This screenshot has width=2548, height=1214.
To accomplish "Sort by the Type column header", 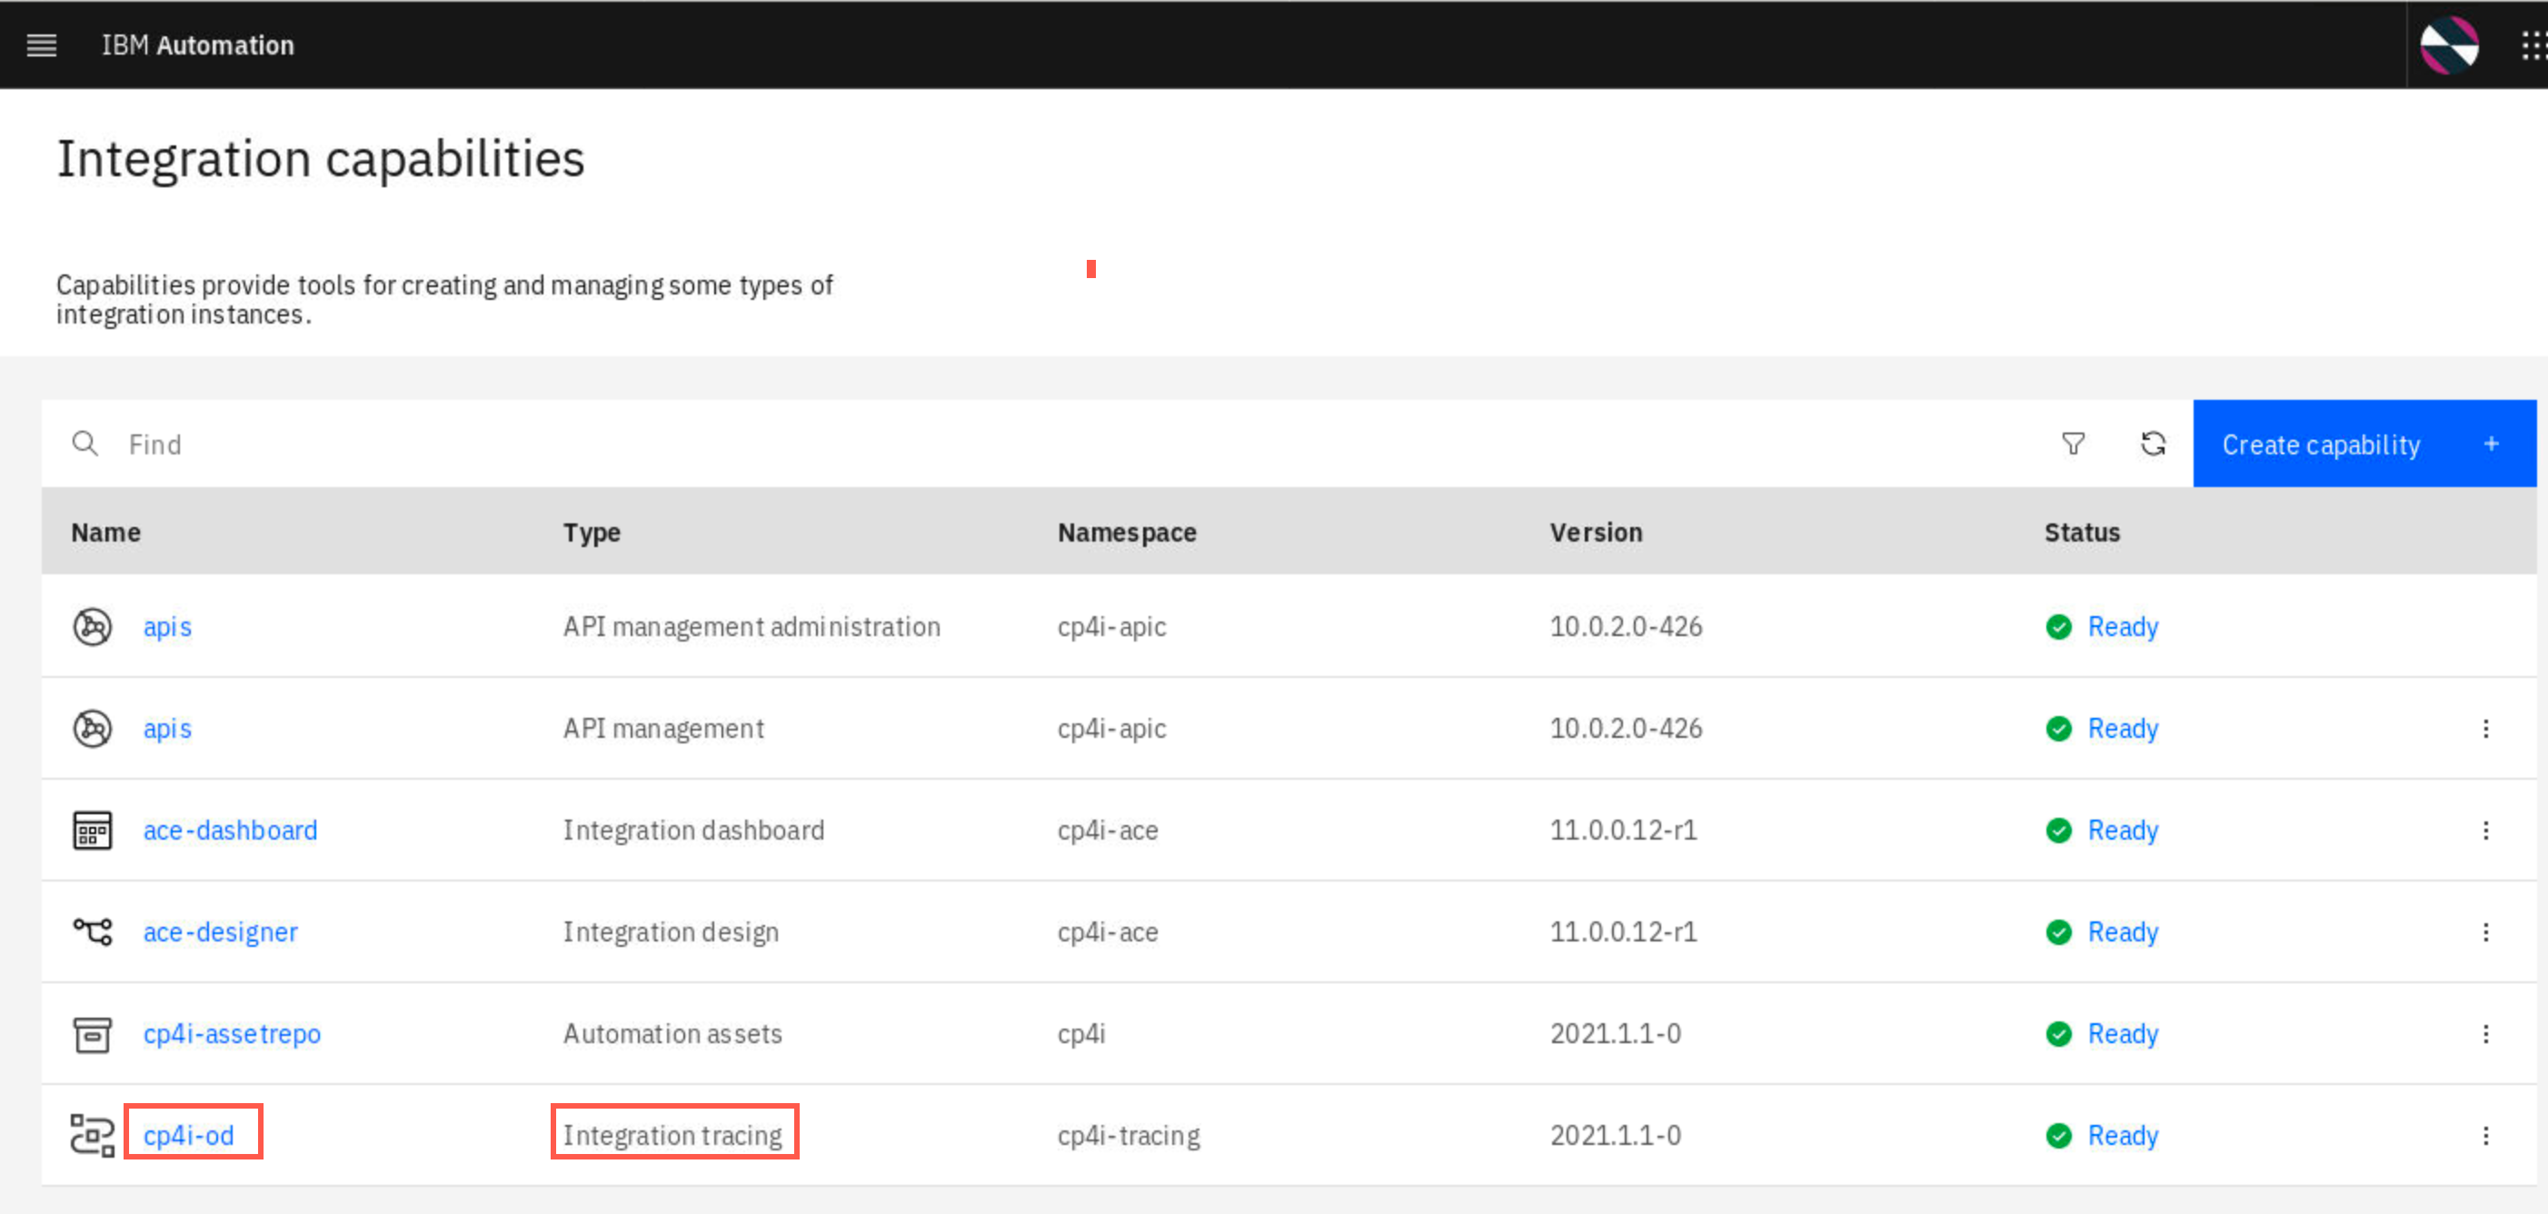I will point(592,532).
